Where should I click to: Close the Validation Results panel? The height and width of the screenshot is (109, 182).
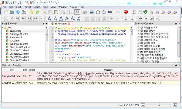[179, 66]
